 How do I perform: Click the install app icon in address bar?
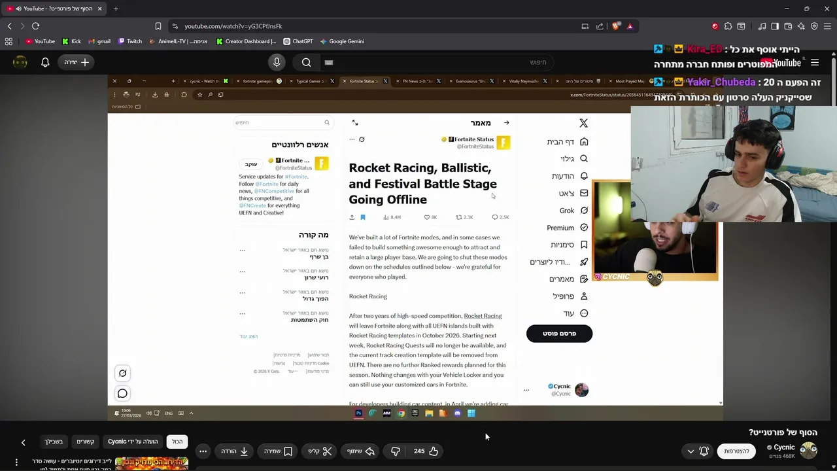pos(585,26)
